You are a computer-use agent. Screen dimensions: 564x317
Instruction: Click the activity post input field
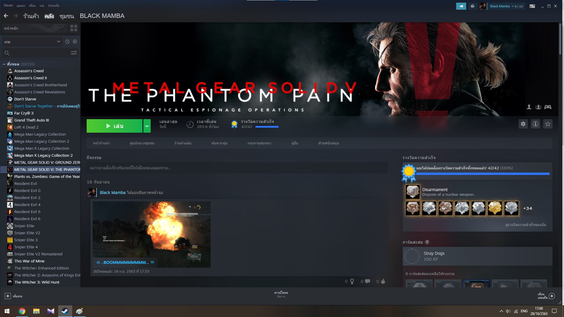coord(237,168)
